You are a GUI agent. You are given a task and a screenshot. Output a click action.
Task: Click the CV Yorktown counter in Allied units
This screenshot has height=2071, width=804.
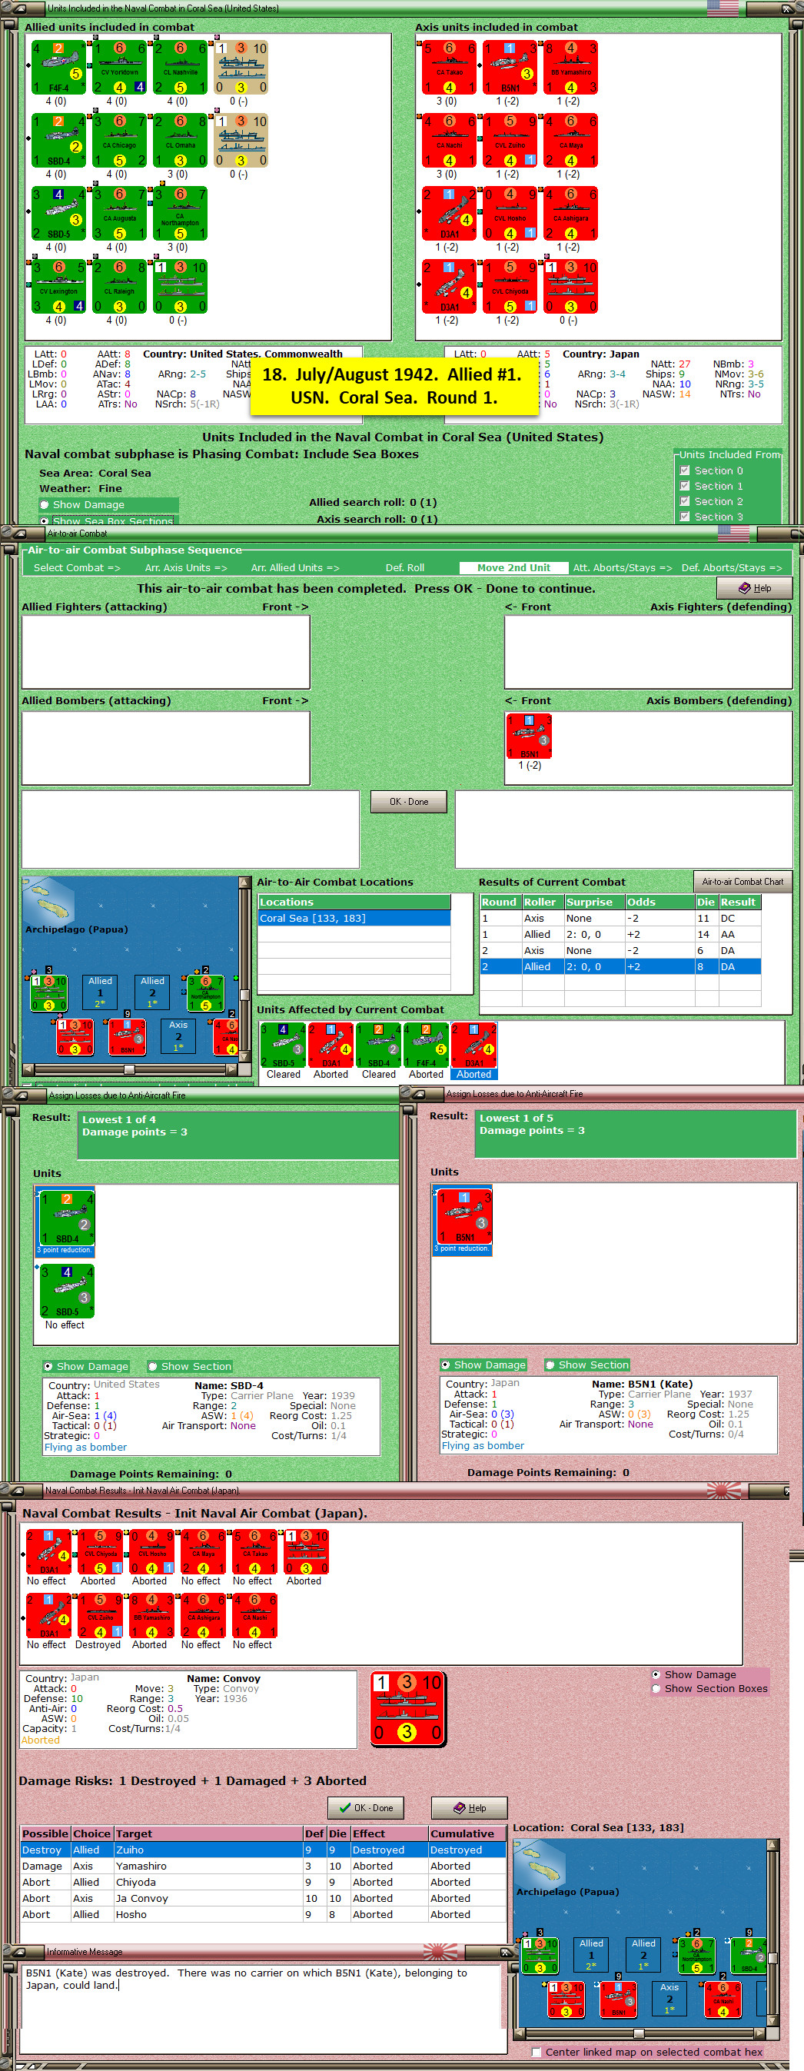coord(119,68)
